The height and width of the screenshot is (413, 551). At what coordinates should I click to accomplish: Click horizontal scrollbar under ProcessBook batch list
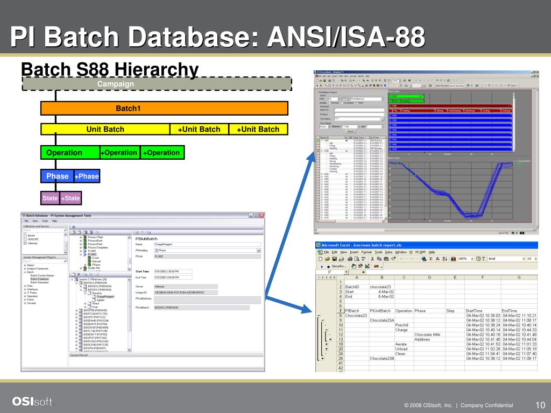pos(351,221)
